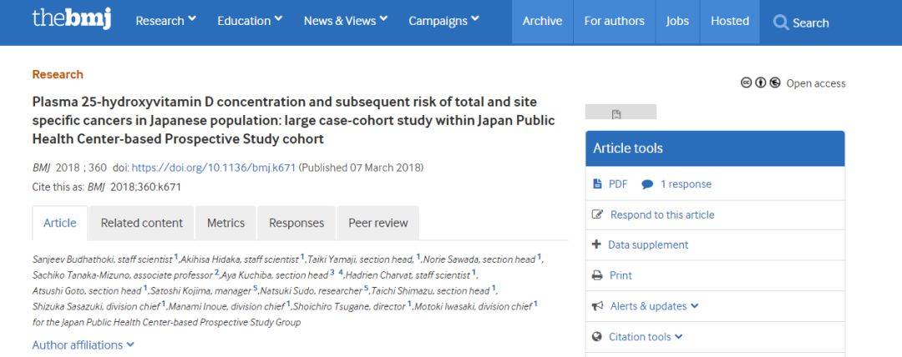
Task: Go to Jobs in header
Action: 677,22
